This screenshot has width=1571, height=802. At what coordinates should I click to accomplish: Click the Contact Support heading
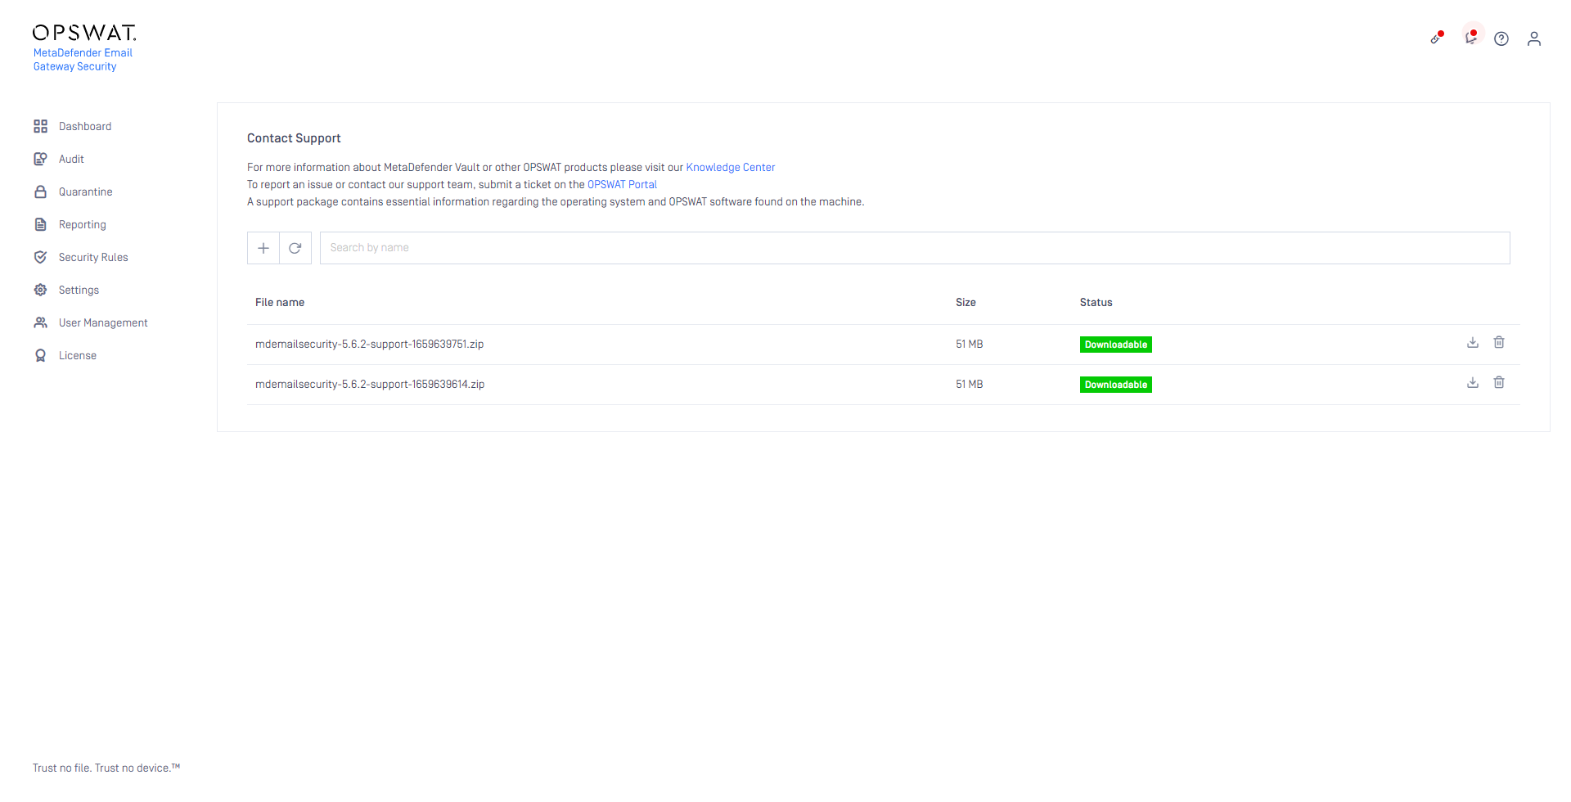294,138
